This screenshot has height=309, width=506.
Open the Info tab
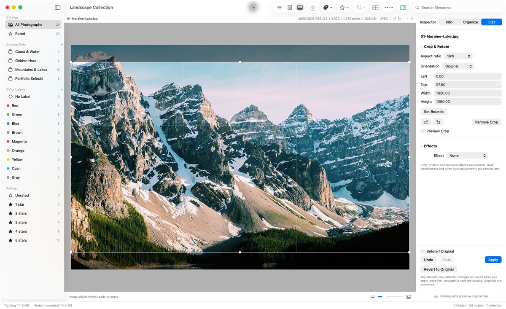click(x=449, y=22)
